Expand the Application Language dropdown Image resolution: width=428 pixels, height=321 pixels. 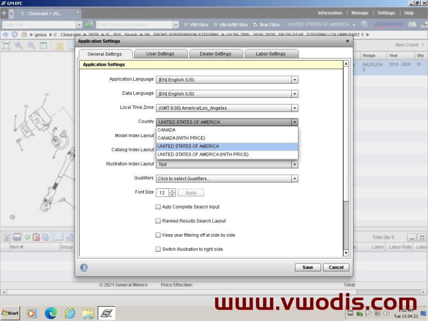[295, 80]
